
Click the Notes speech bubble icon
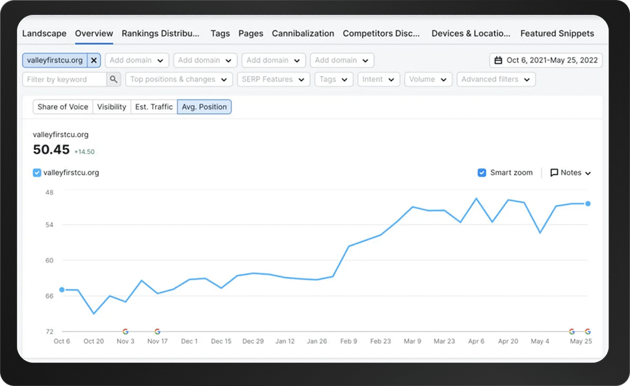(x=554, y=173)
